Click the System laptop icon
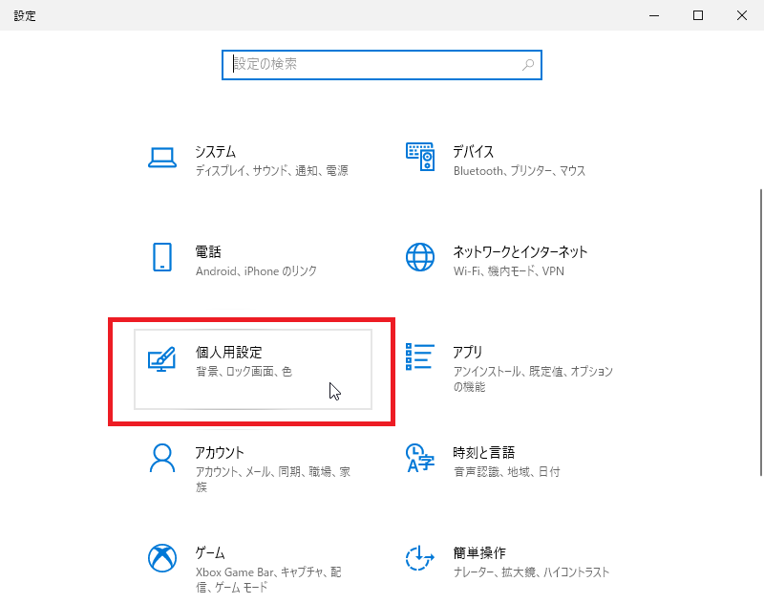This screenshot has width=764, height=604. click(162, 157)
